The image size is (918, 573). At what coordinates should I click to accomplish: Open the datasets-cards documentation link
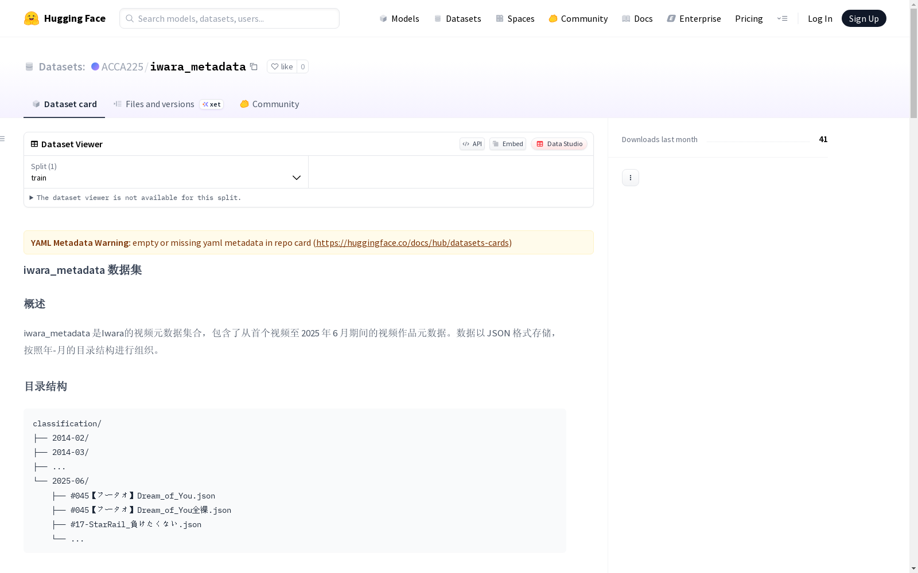413,242
